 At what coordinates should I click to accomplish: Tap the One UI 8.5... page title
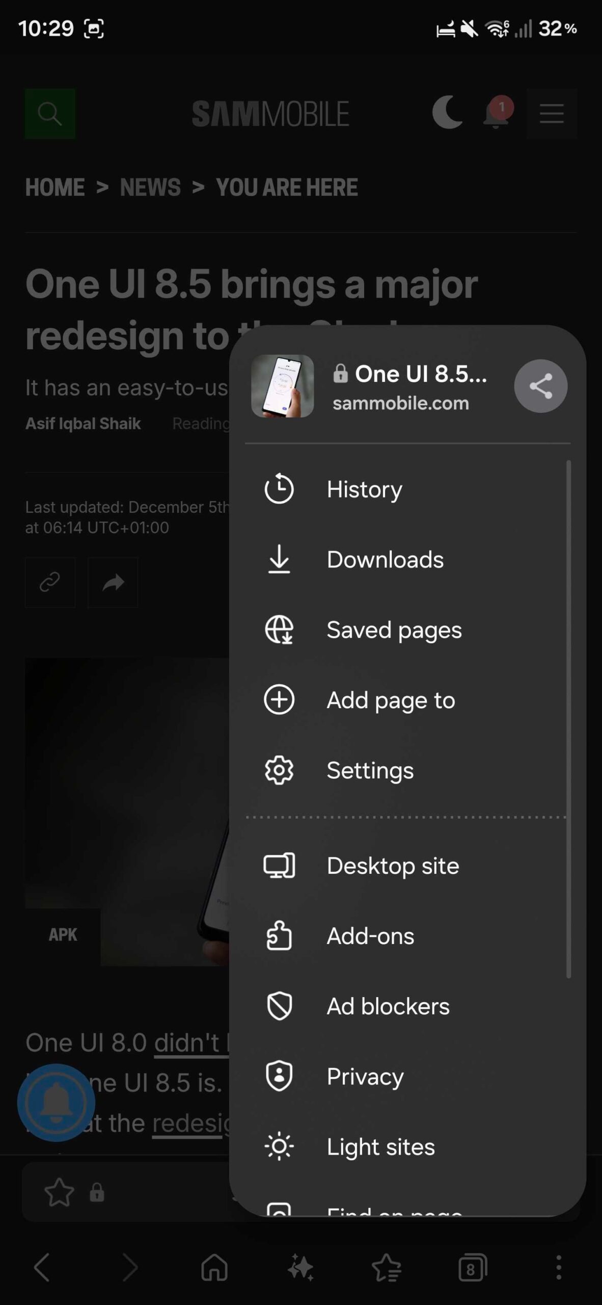click(421, 374)
